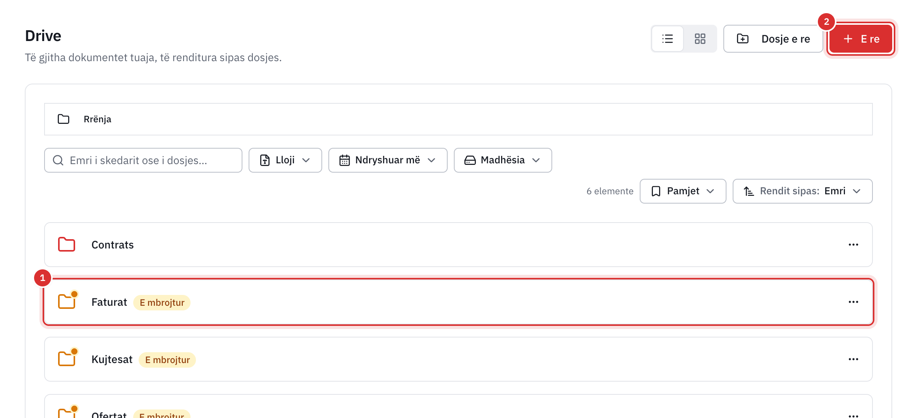Image resolution: width=917 pixels, height=418 pixels.
Task: Expand the Madhësia size filter
Action: [x=503, y=160]
